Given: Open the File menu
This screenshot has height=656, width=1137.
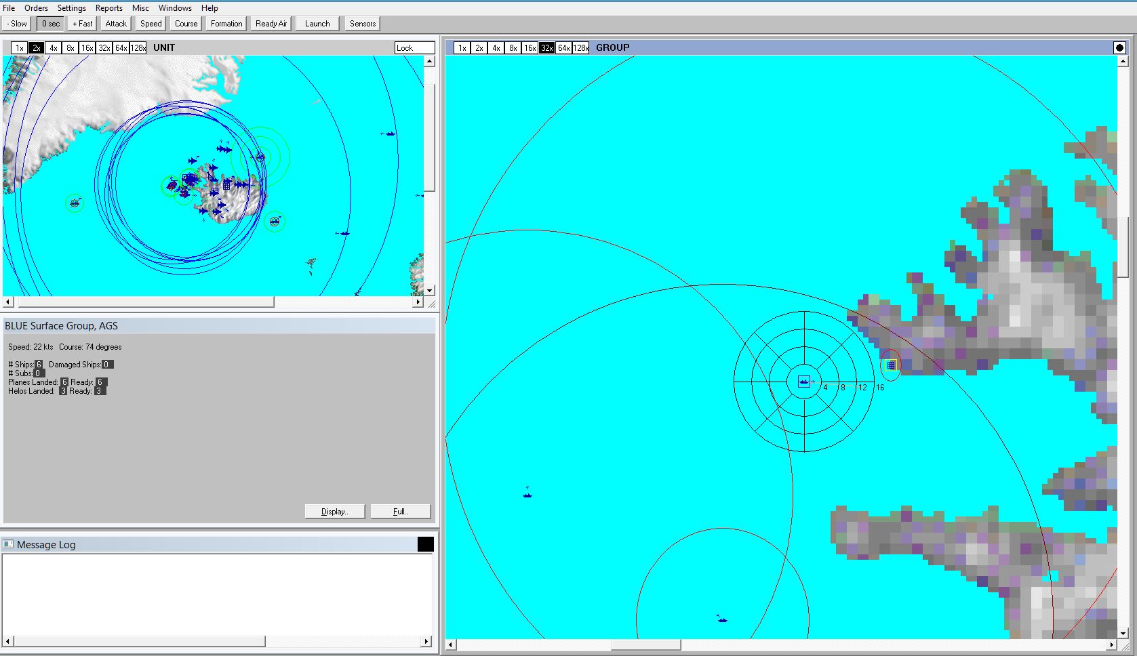Looking at the screenshot, I should (x=9, y=8).
